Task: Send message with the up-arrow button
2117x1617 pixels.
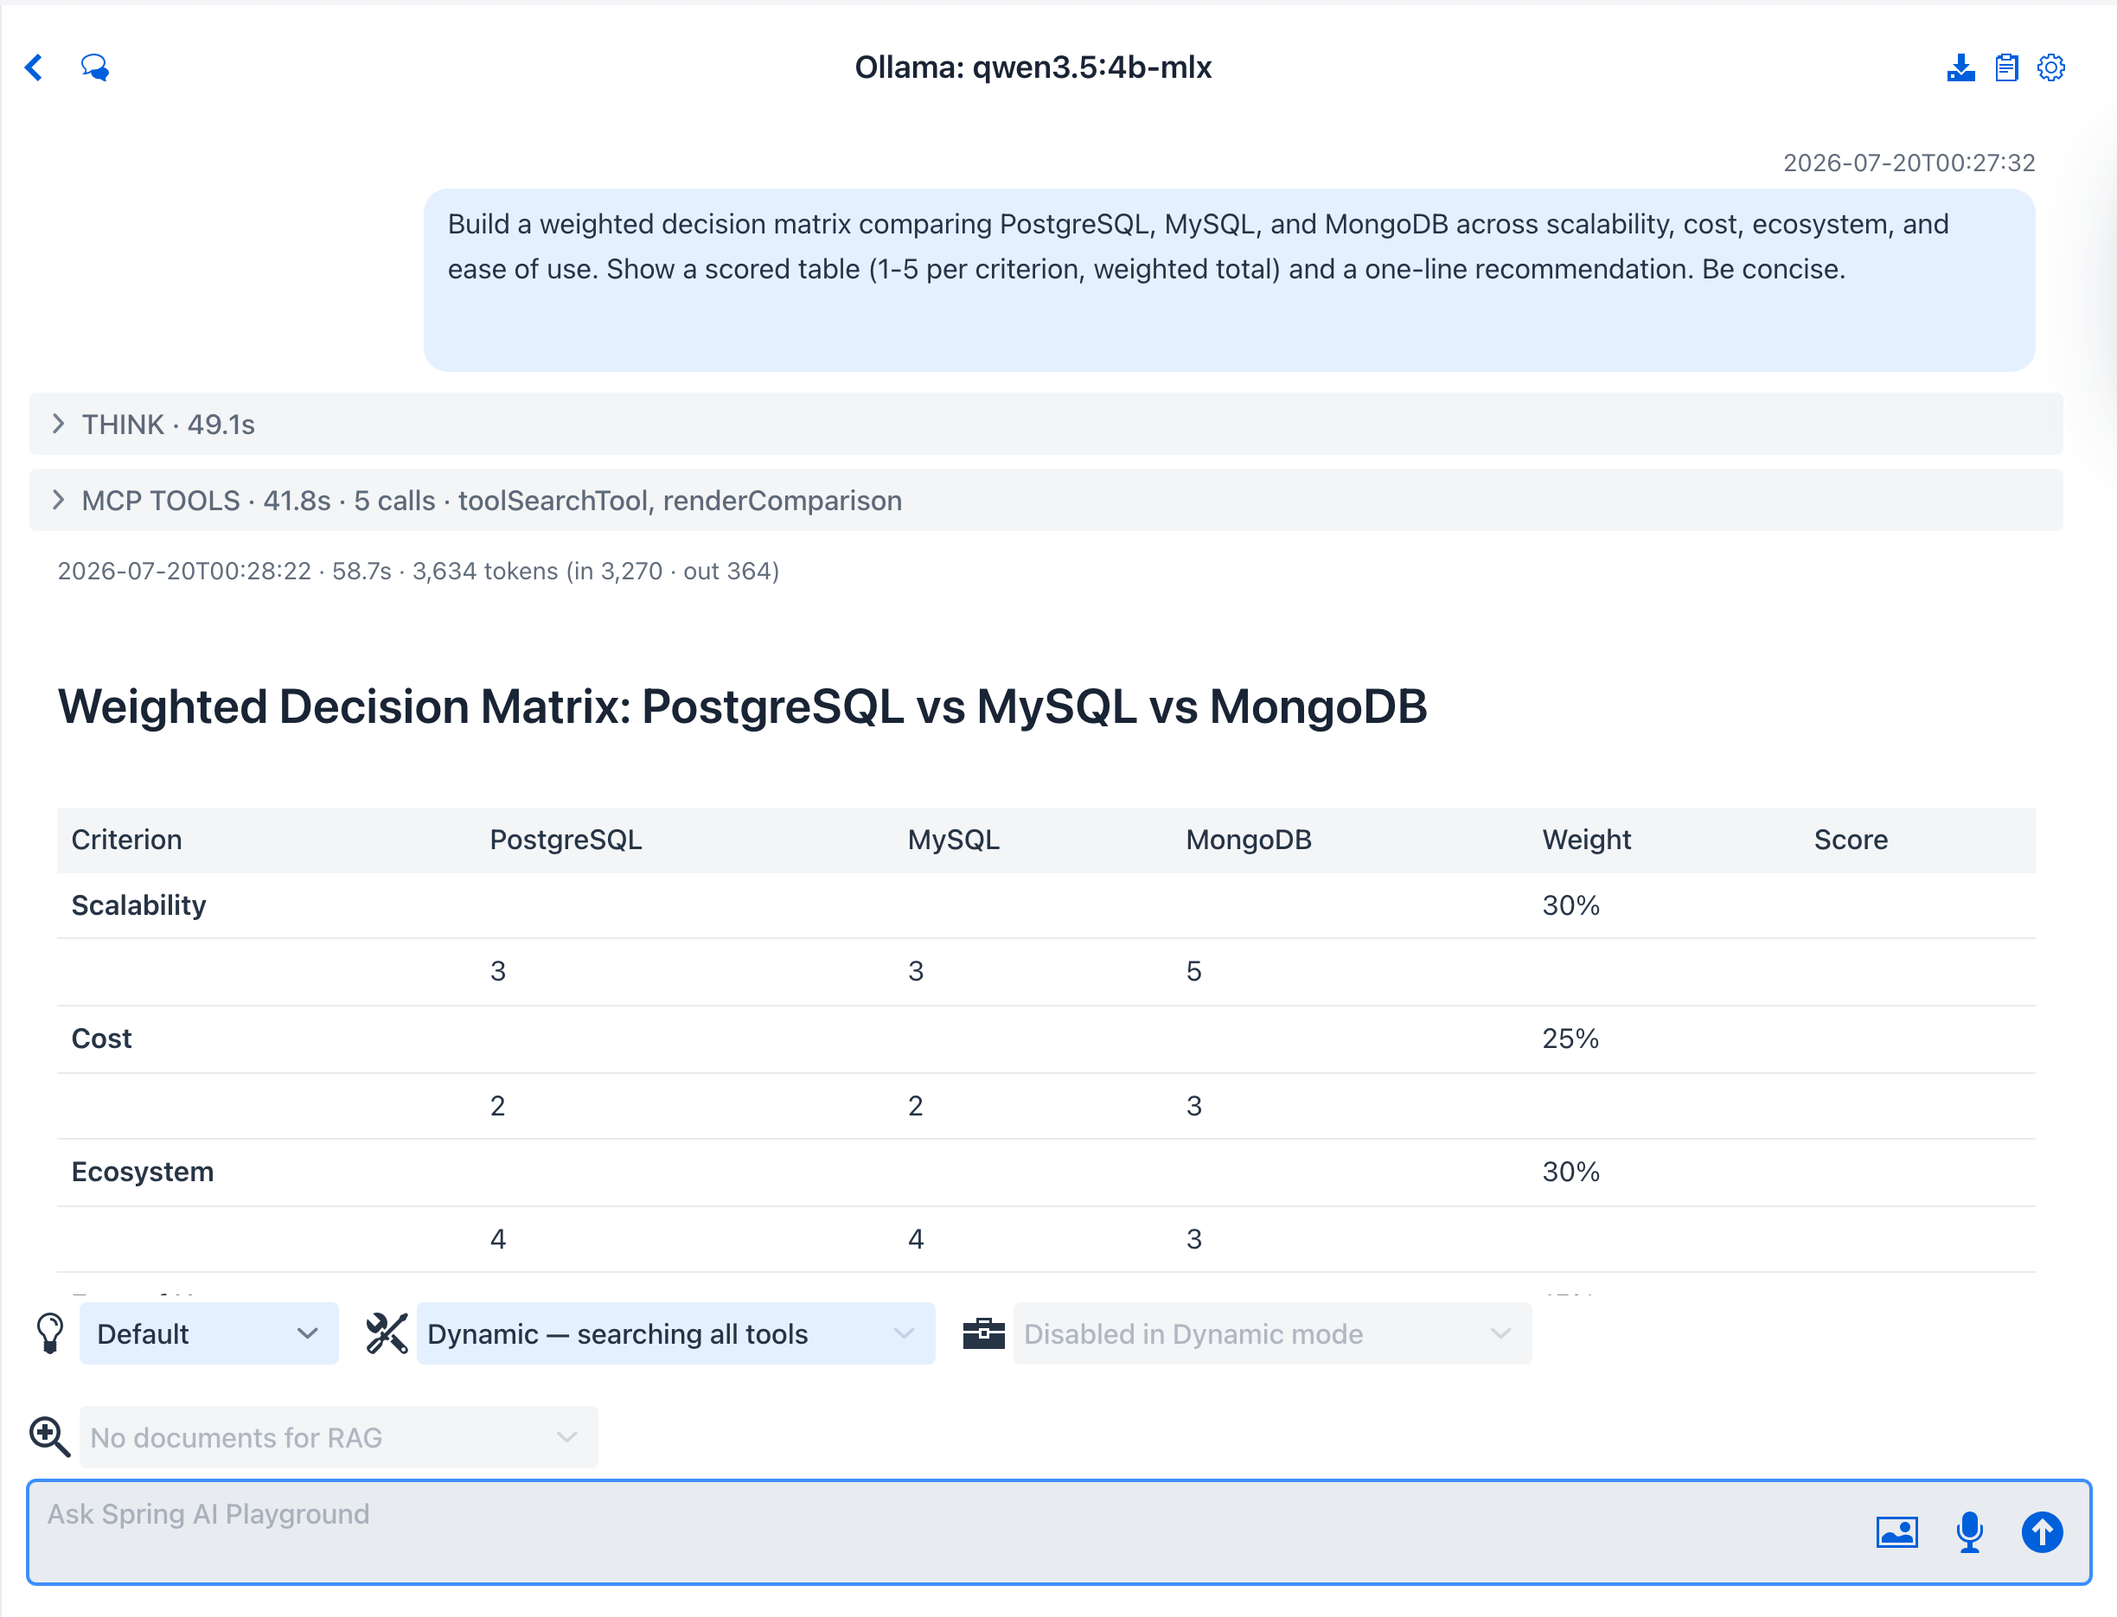Action: click(x=2042, y=1531)
